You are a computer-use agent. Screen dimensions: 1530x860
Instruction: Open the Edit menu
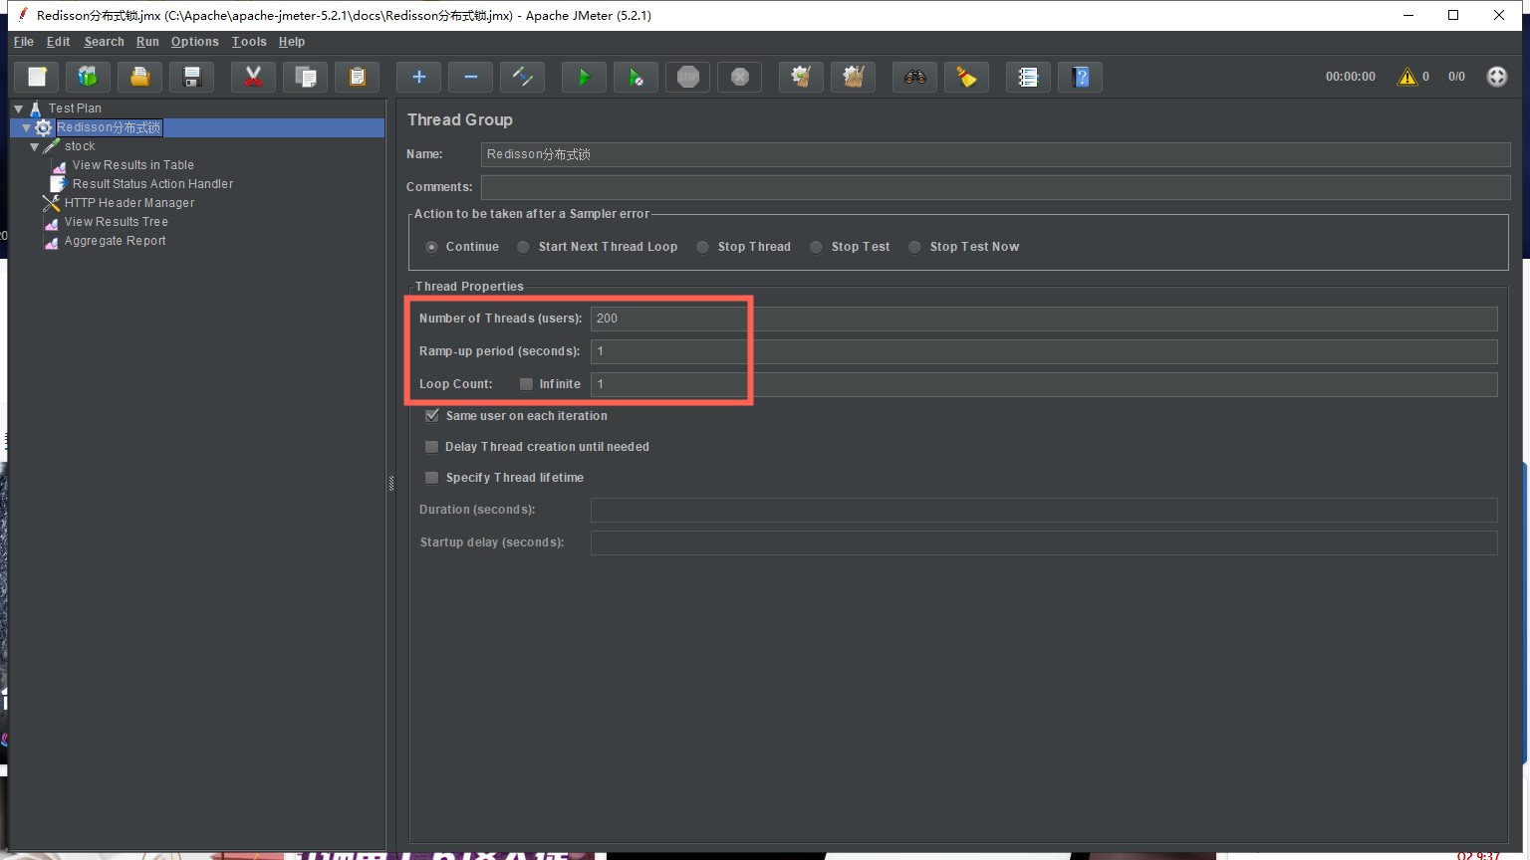tap(59, 42)
